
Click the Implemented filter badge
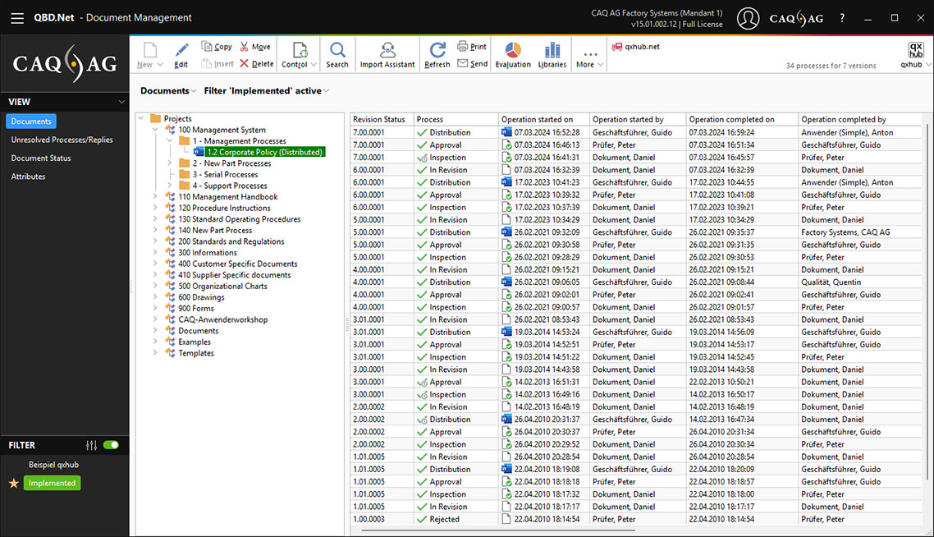coord(52,483)
